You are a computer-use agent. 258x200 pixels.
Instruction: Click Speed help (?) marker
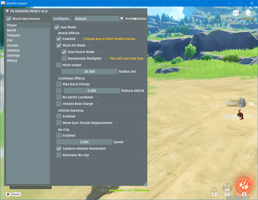pyautogui.click(x=127, y=142)
